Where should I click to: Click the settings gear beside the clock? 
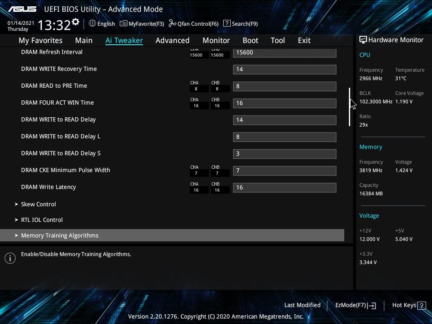click(x=76, y=22)
